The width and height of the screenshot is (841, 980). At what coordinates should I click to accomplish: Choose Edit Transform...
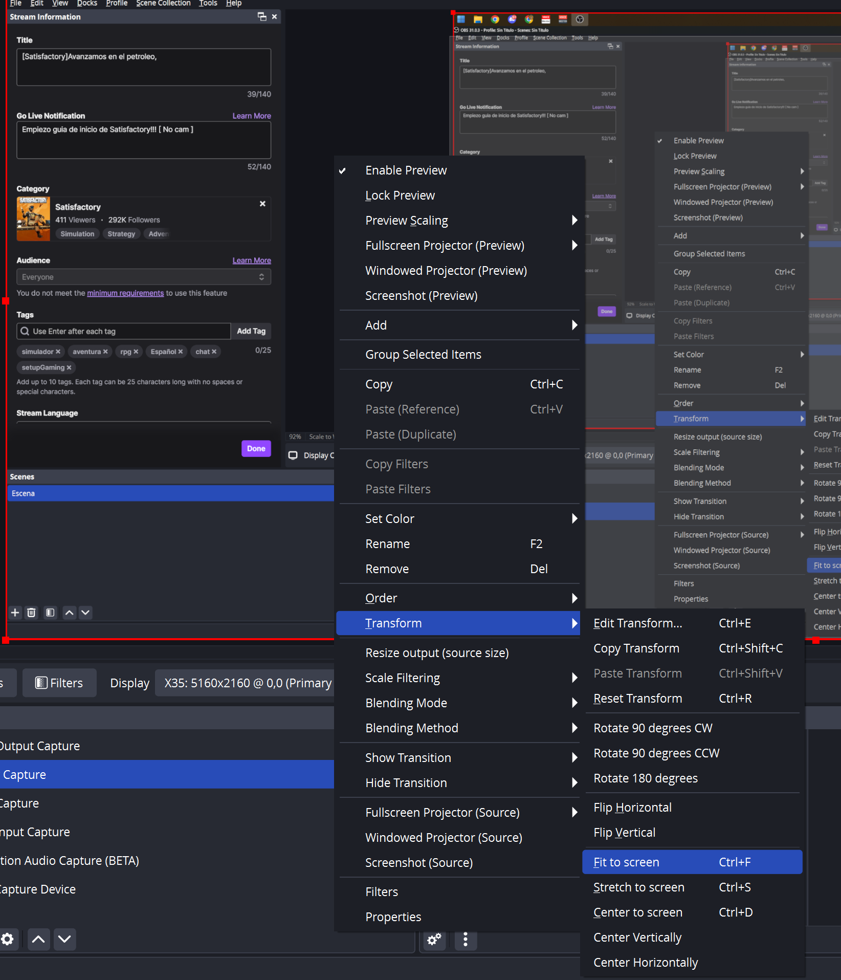(692, 623)
